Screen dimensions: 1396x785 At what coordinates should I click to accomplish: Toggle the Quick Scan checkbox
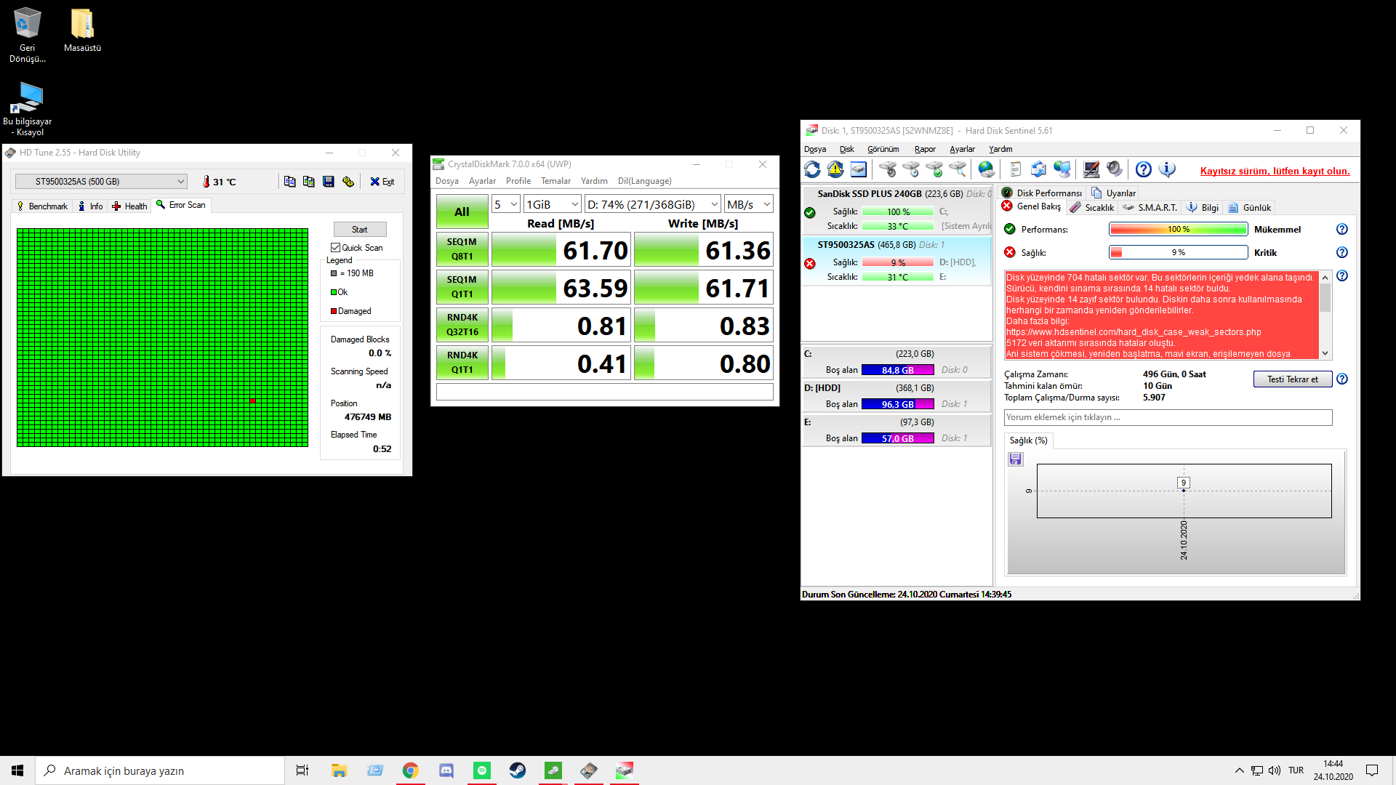point(336,248)
